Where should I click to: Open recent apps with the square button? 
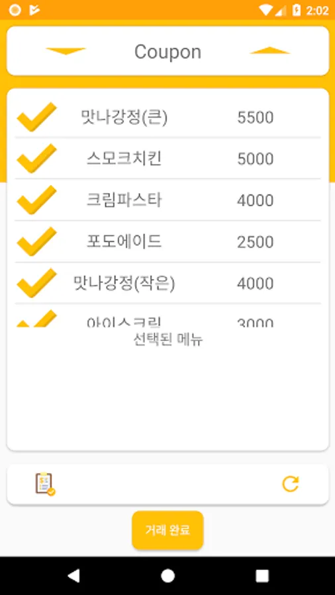tap(262, 576)
